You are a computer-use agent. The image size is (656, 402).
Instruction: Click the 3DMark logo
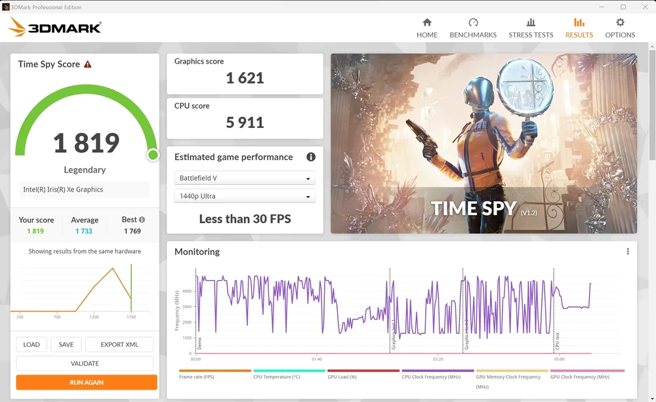[x=54, y=27]
